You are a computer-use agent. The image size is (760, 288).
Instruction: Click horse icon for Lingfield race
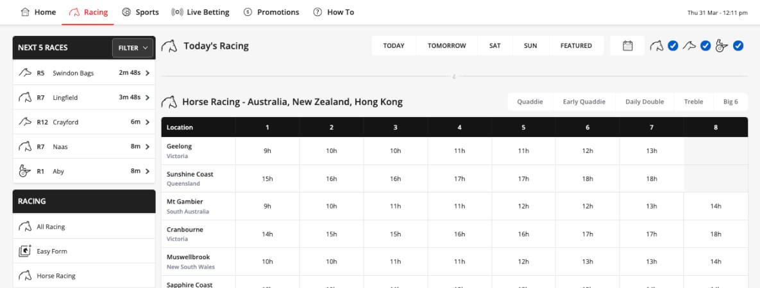tap(25, 97)
